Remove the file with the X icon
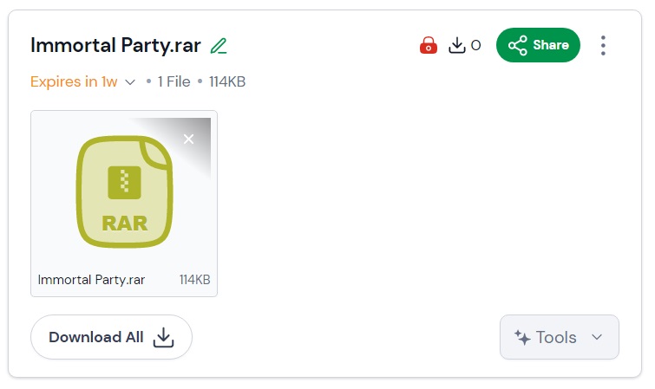The width and height of the screenshot is (655, 389). 189,139
